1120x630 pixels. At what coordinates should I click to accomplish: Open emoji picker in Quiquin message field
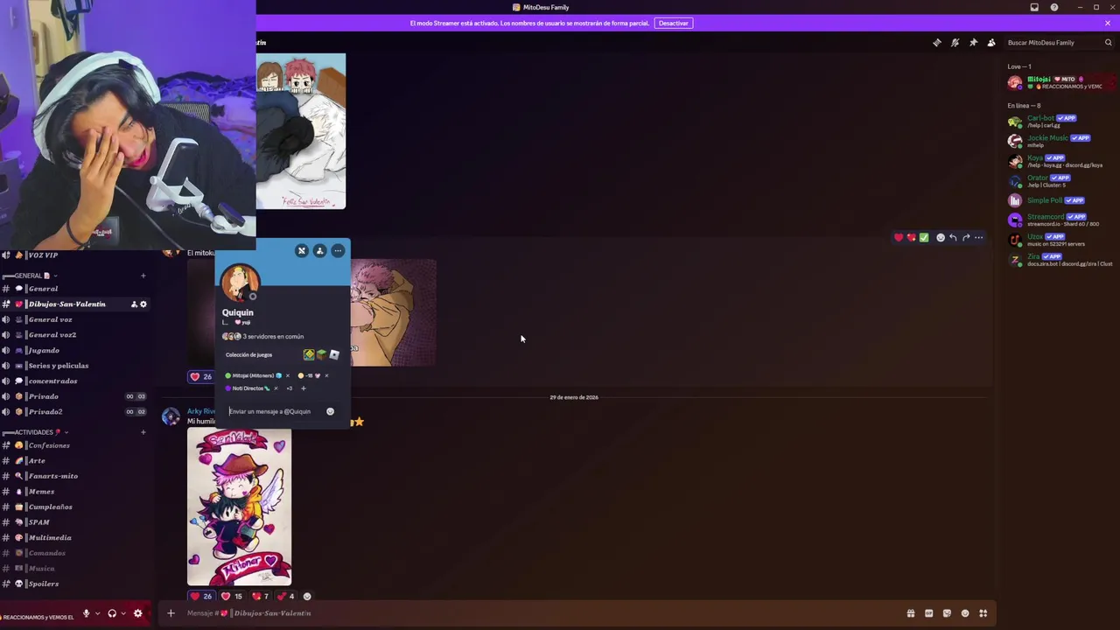[x=330, y=411]
